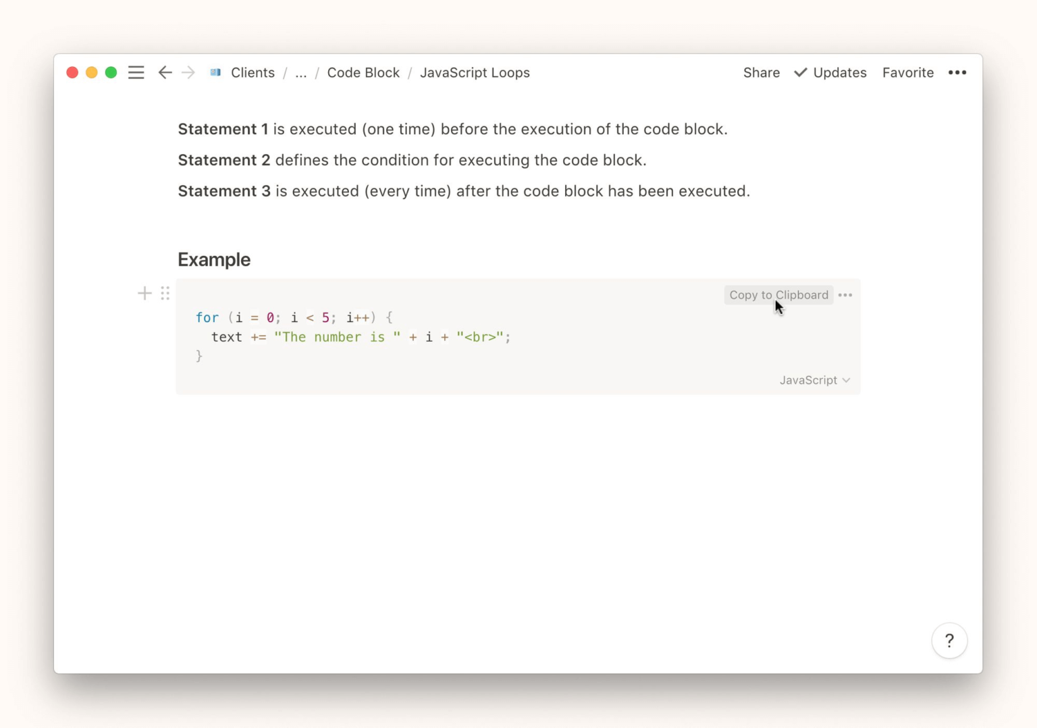
Task: Expand the JavaScript language dropdown
Action: tap(814, 380)
